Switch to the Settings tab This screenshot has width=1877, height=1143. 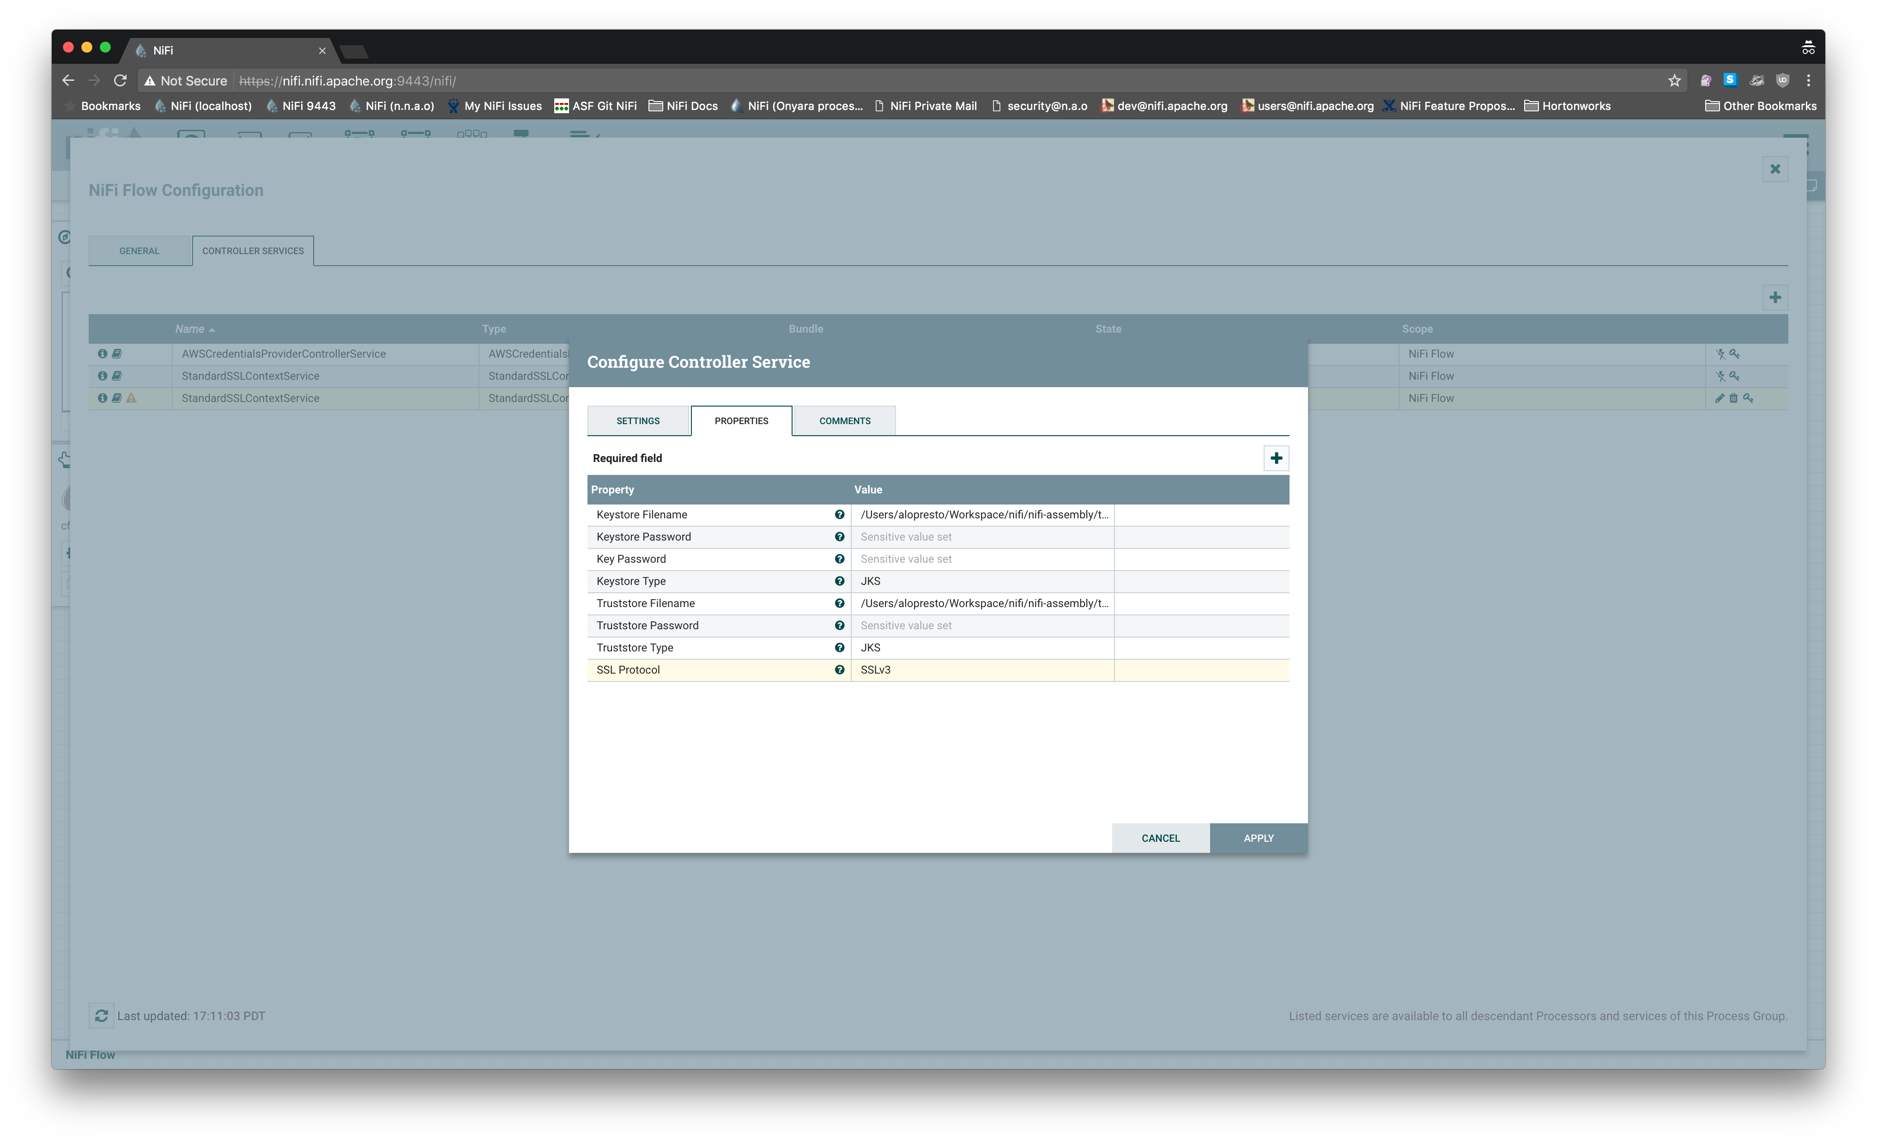pos(638,420)
